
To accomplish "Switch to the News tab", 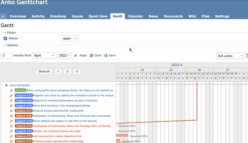I will tap(153, 16).
